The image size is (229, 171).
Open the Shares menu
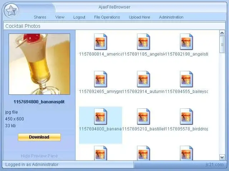pos(40,17)
